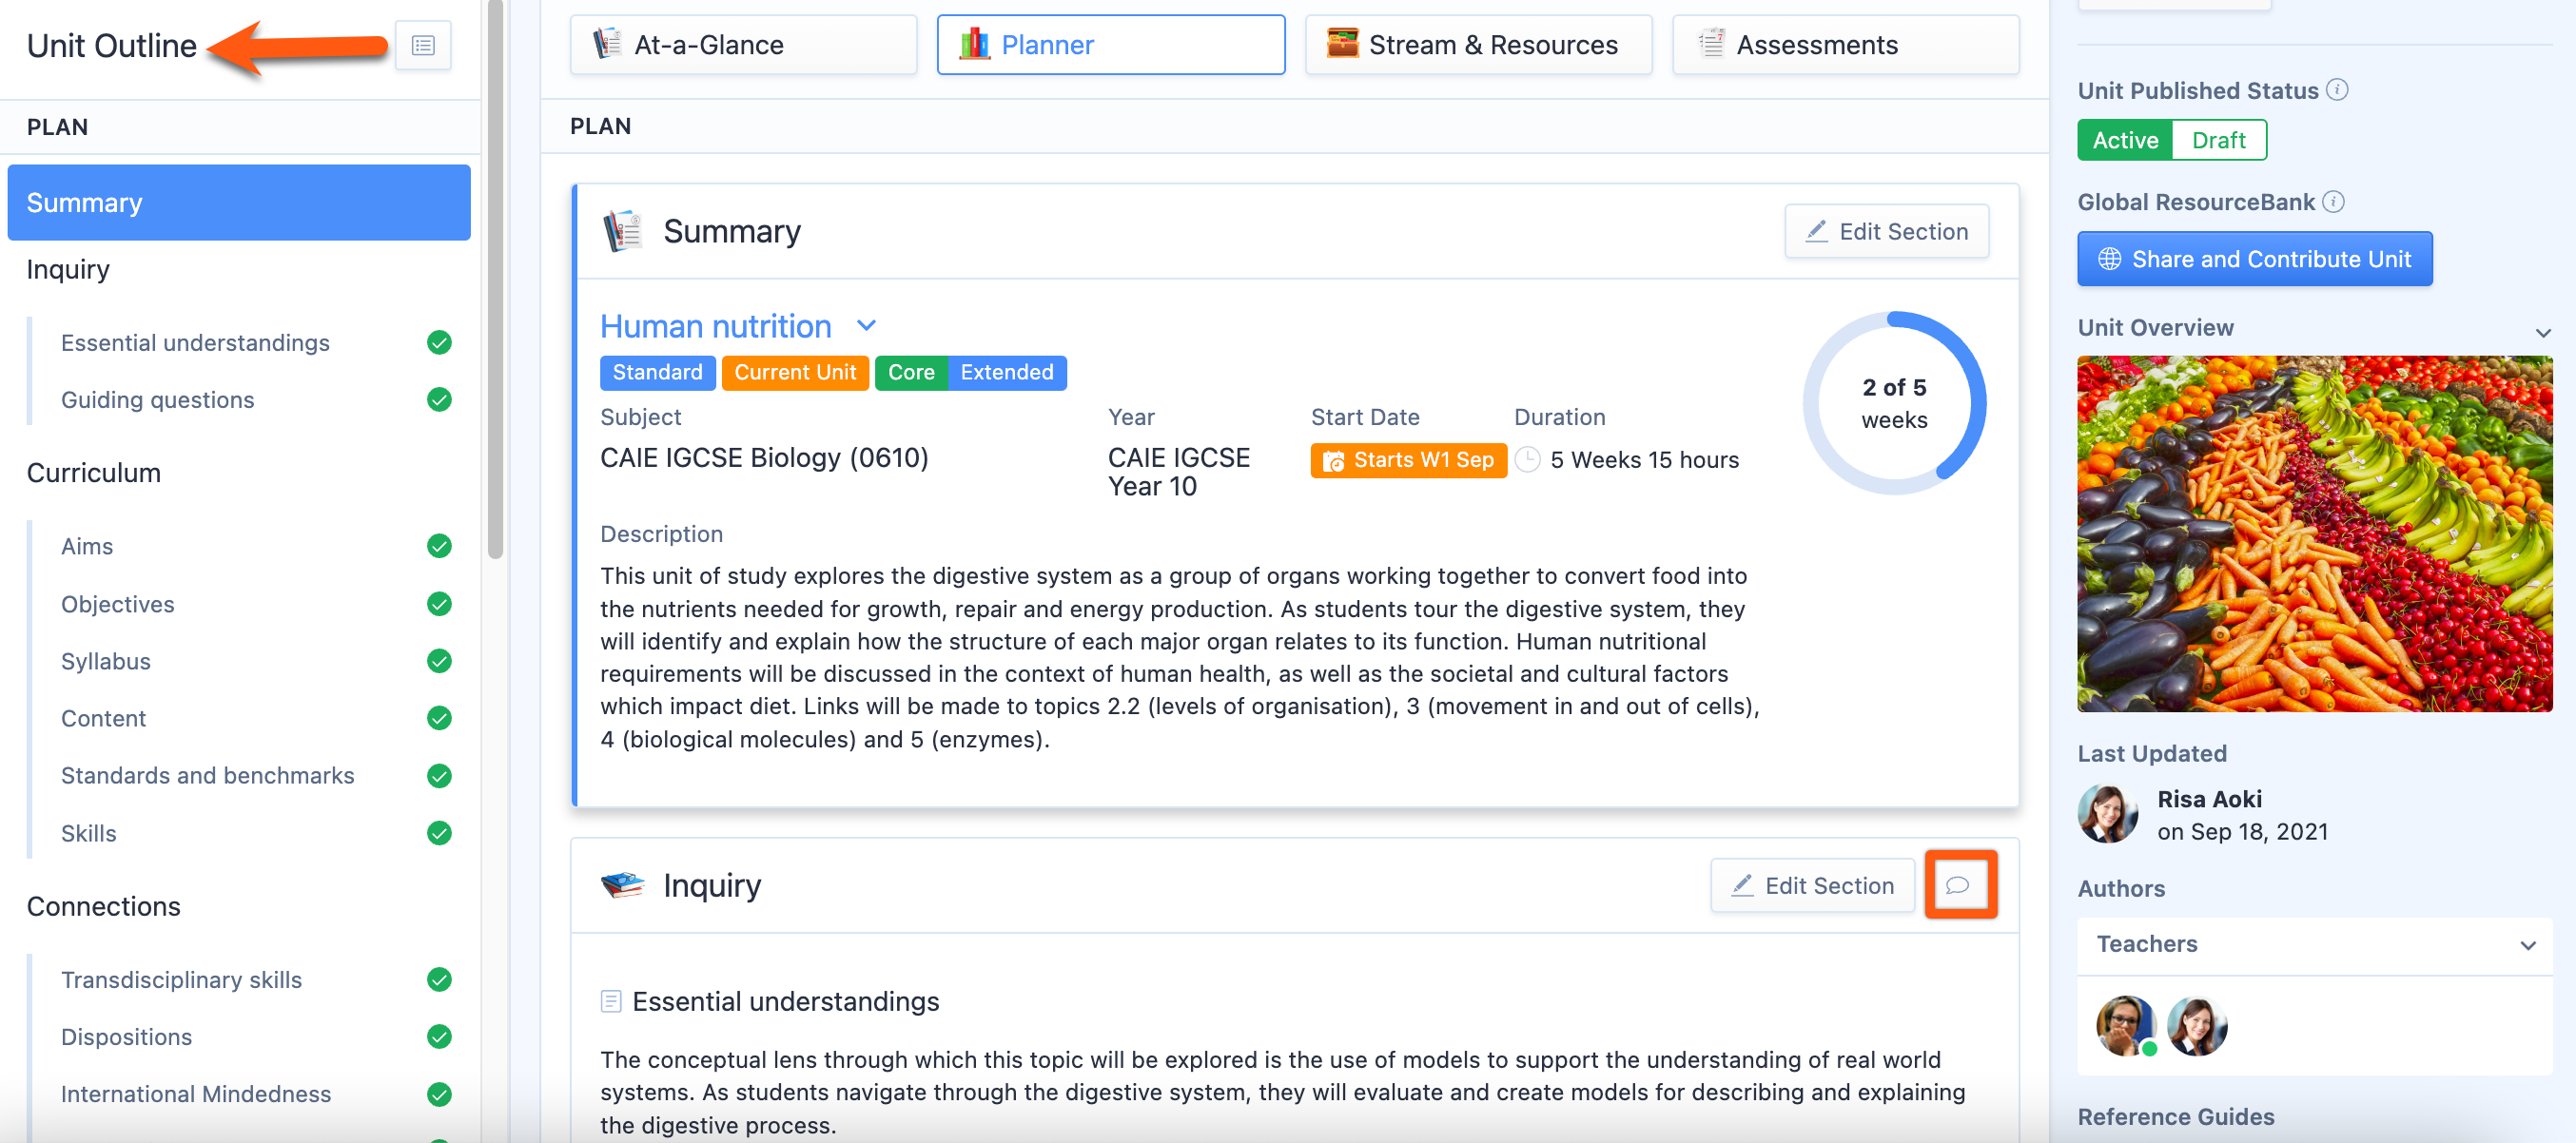Switch to the Stream & Resources tab
The width and height of the screenshot is (2576, 1143).
1477,45
